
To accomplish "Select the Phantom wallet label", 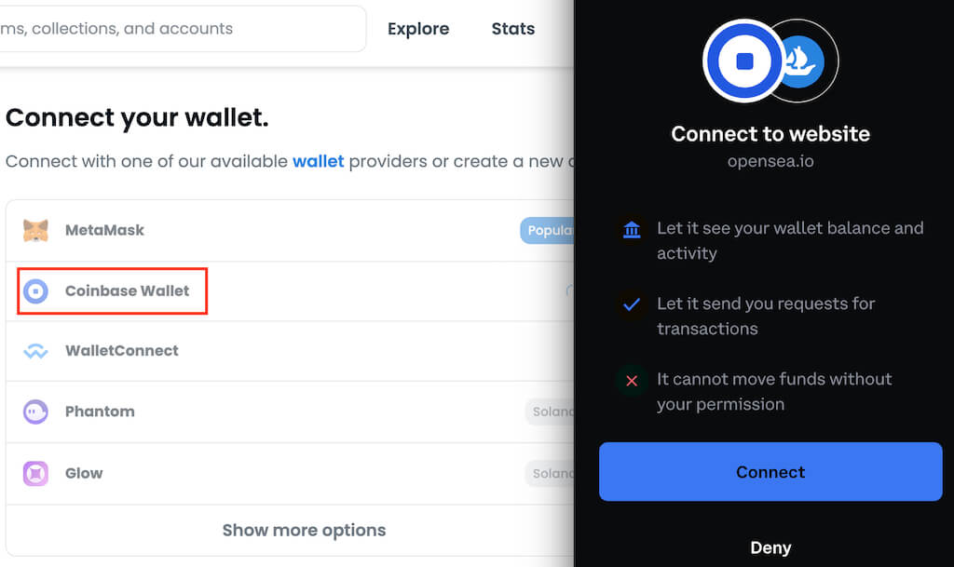I will [x=100, y=412].
